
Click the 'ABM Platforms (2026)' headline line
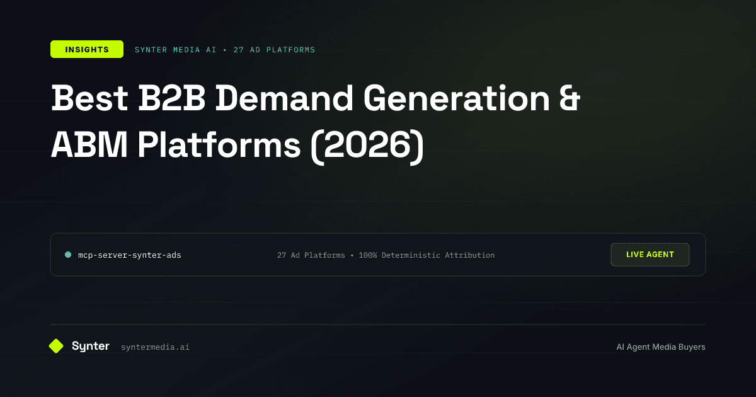pos(238,146)
